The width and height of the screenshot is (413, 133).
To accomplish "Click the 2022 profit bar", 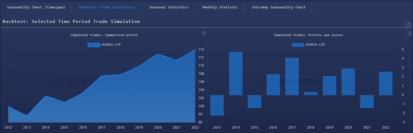I will (385, 83).
